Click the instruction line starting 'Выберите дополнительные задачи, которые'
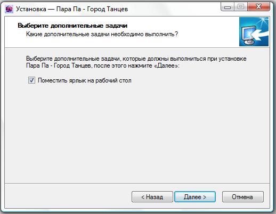The image size is (276, 214). (136, 59)
